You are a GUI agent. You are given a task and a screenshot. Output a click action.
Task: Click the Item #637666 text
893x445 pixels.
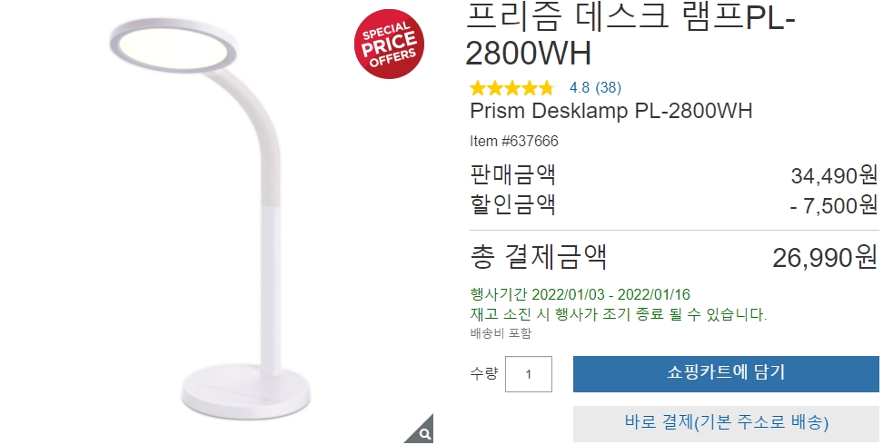click(513, 141)
